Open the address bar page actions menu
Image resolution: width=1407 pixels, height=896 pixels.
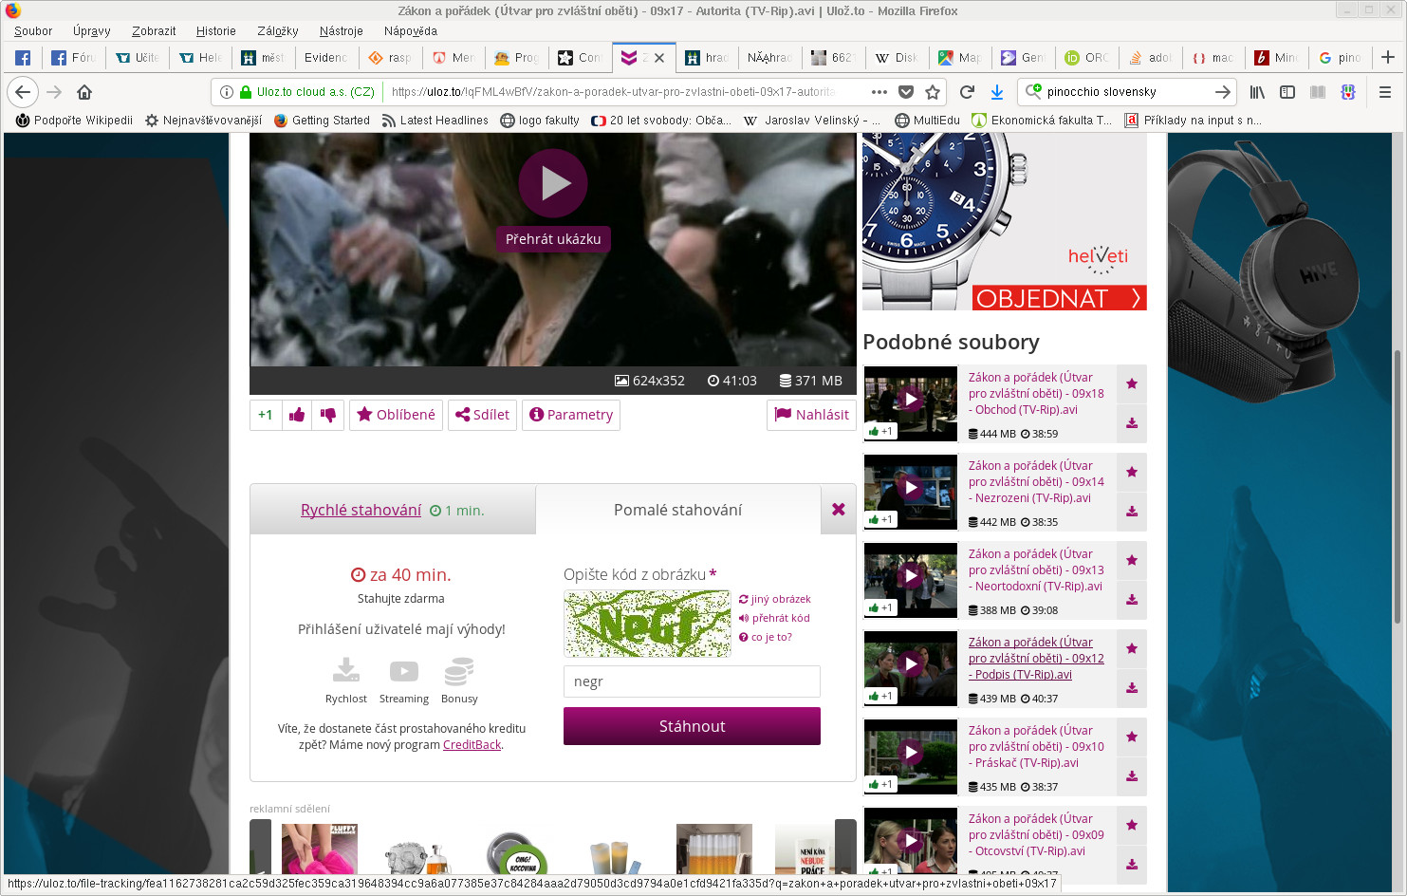(879, 92)
